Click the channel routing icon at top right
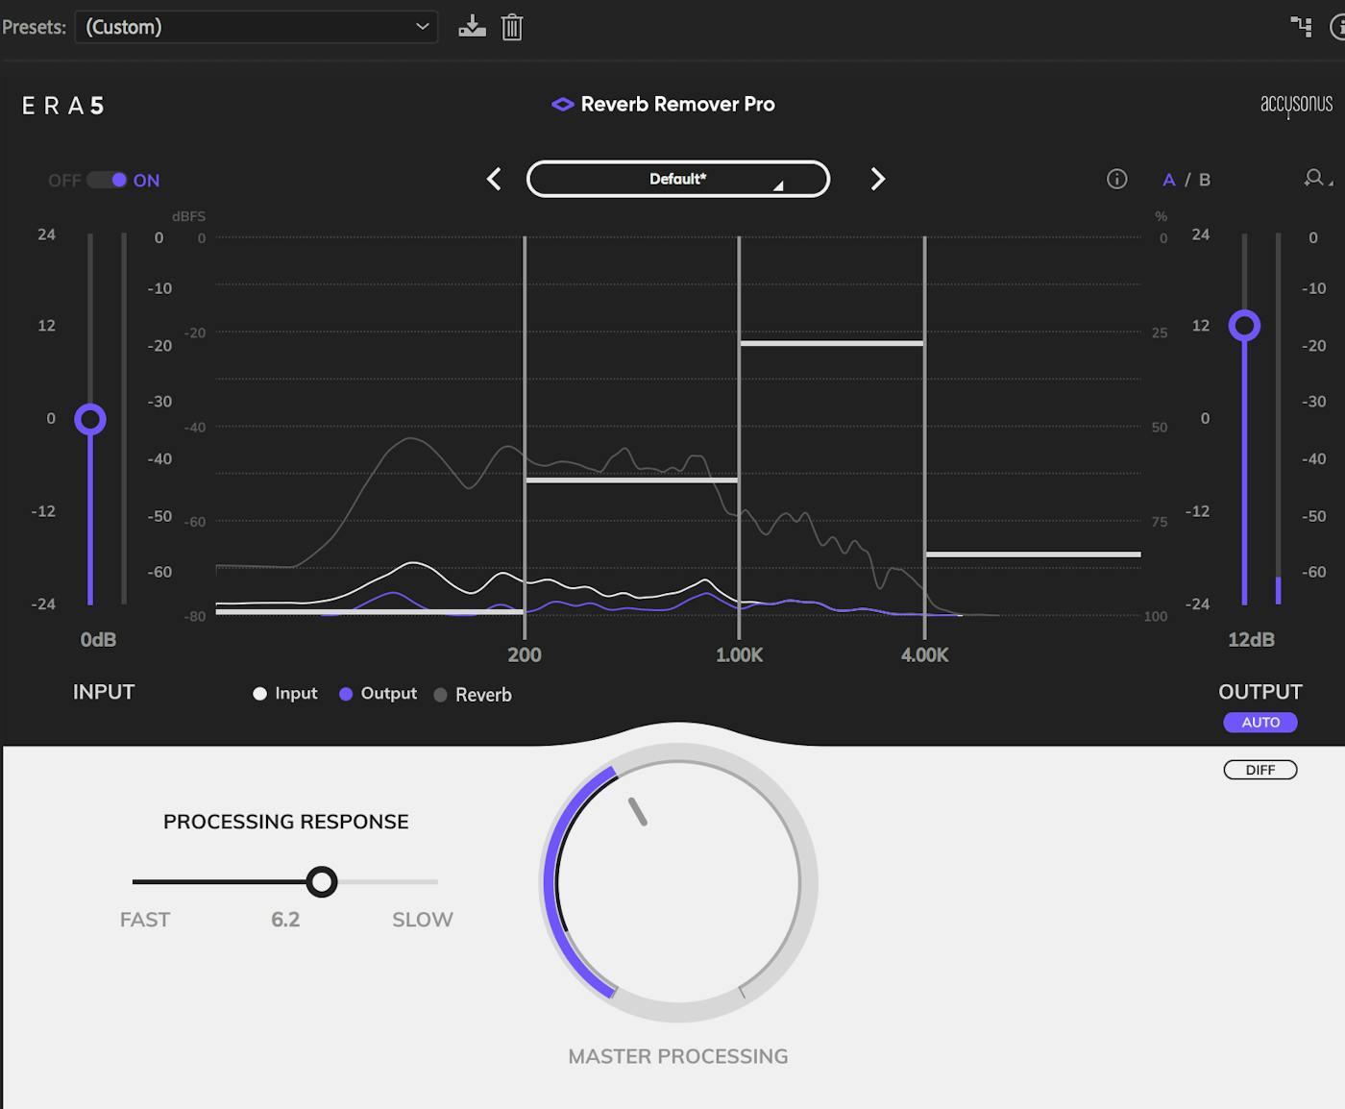 click(x=1301, y=27)
